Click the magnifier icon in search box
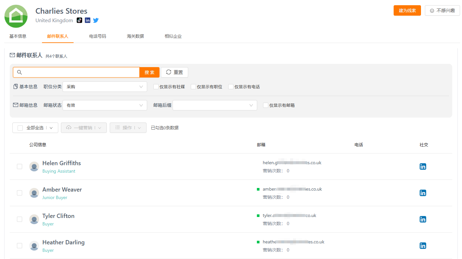462x259 pixels. pyautogui.click(x=20, y=72)
